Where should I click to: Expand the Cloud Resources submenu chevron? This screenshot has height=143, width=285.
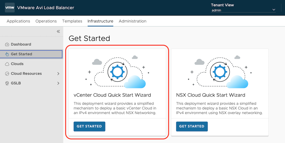(58, 74)
